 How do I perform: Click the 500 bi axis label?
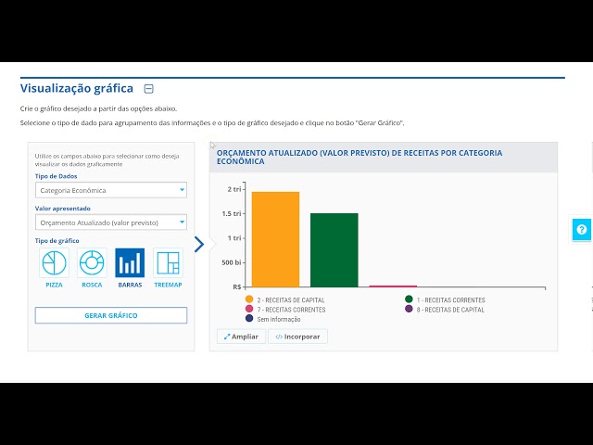point(232,262)
